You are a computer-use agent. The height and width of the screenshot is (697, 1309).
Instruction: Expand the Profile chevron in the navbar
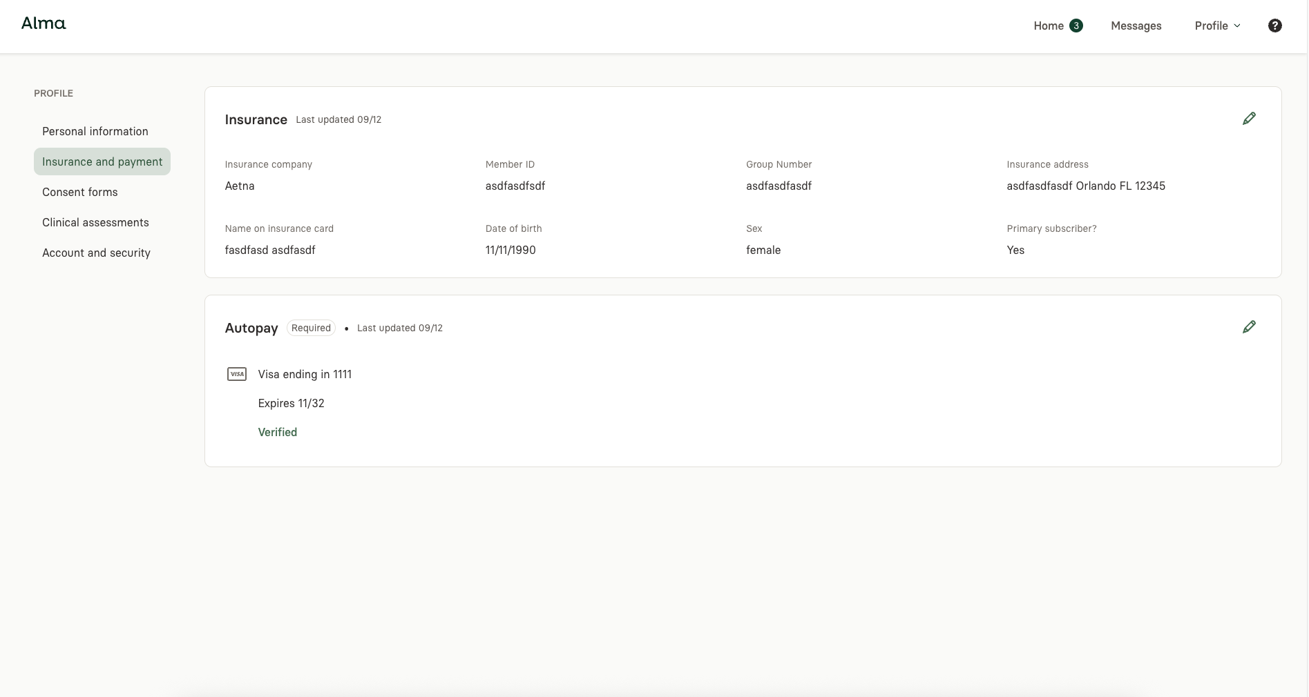[1236, 26]
